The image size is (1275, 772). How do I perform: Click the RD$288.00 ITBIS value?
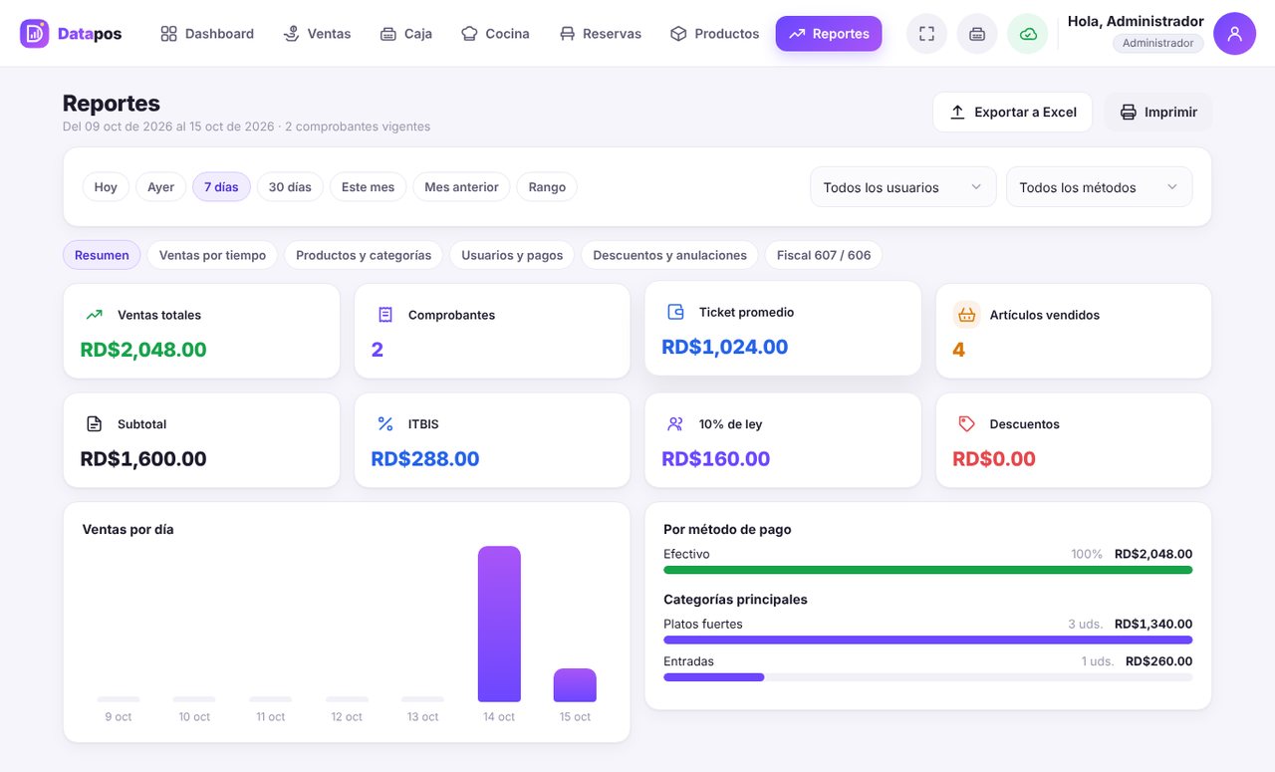(425, 459)
